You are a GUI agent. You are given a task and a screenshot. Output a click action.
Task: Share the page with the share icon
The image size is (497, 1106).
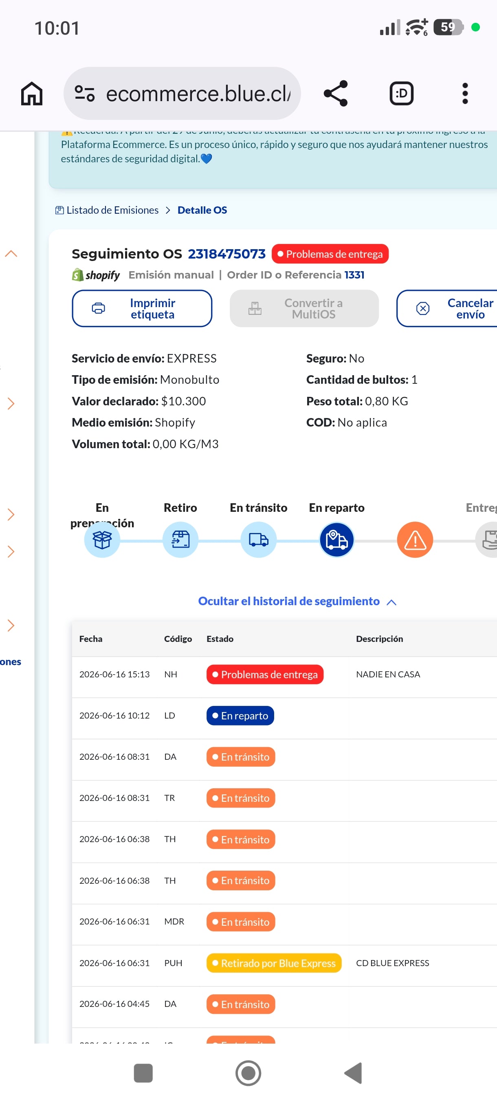335,93
